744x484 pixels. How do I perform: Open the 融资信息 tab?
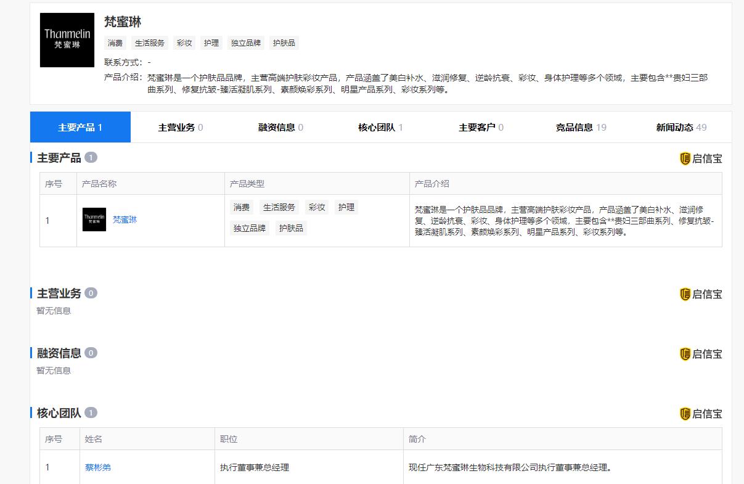pyautogui.click(x=280, y=127)
